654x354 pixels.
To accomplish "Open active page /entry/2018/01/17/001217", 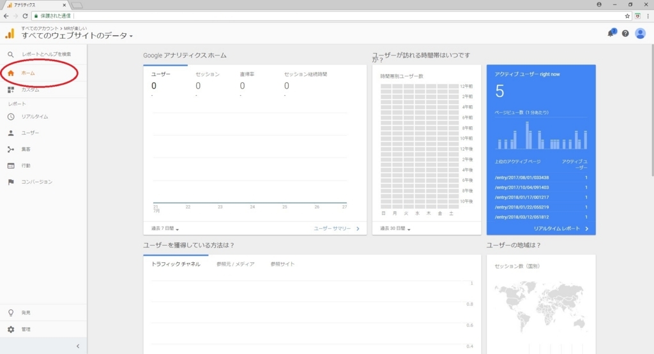I will coord(522,197).
